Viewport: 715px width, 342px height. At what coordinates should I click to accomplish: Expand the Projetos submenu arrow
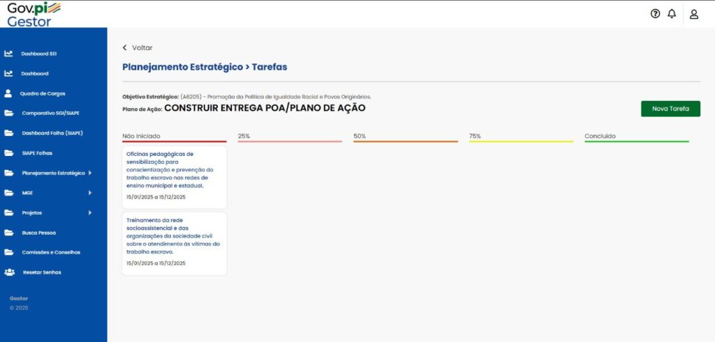click(90, 213)
